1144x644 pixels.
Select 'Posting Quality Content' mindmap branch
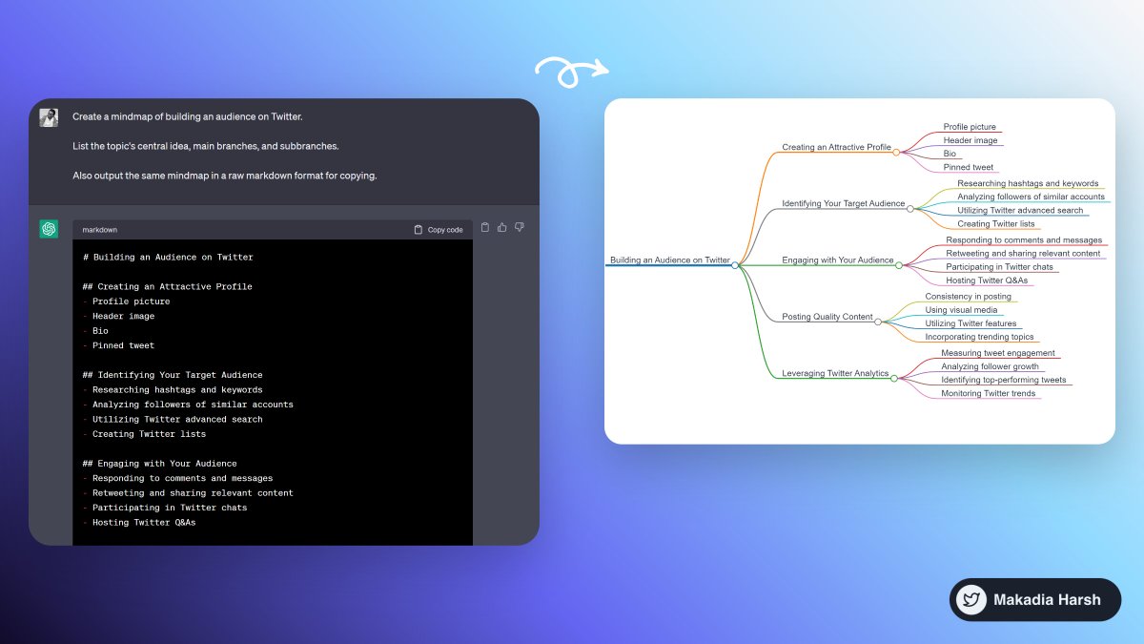coord(827,317)
